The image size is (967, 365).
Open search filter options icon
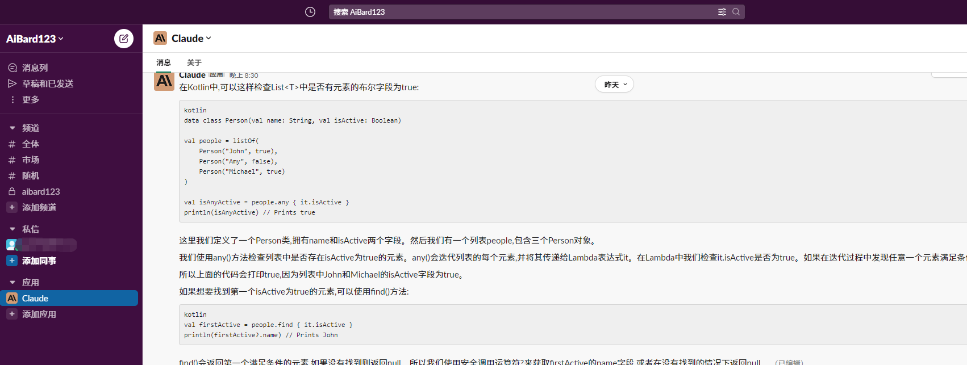click(x=722, y=12)
